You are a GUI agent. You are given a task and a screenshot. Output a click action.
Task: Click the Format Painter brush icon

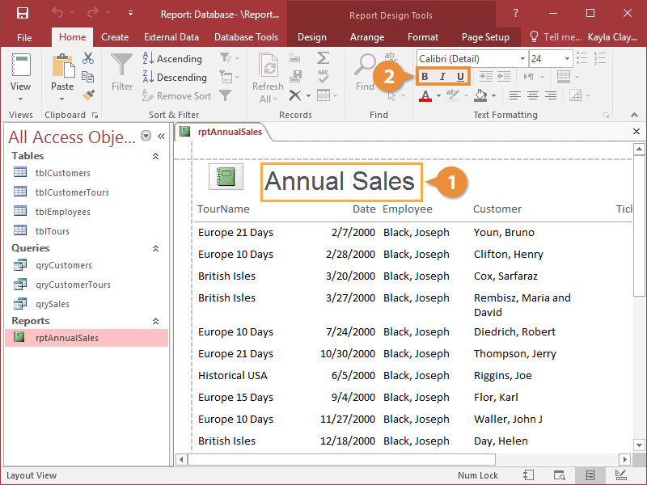[x=88, y=95]
